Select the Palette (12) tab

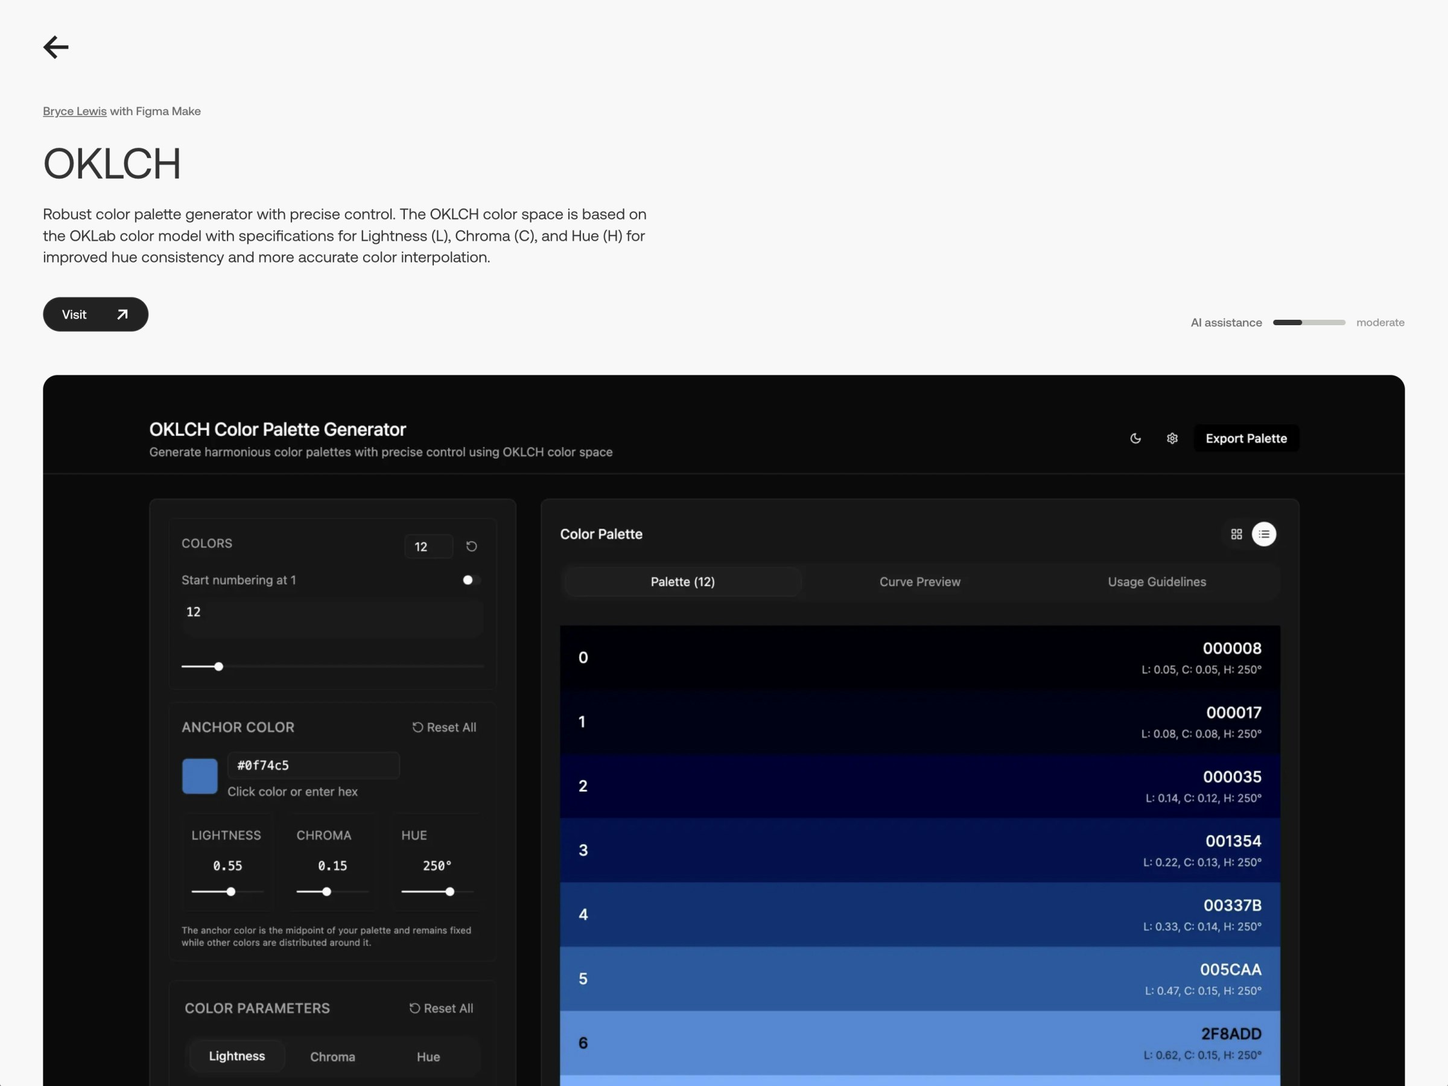[x=682, y=581]
